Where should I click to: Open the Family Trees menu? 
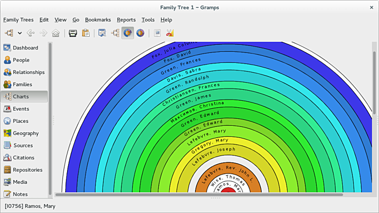[x=18, y=20]
